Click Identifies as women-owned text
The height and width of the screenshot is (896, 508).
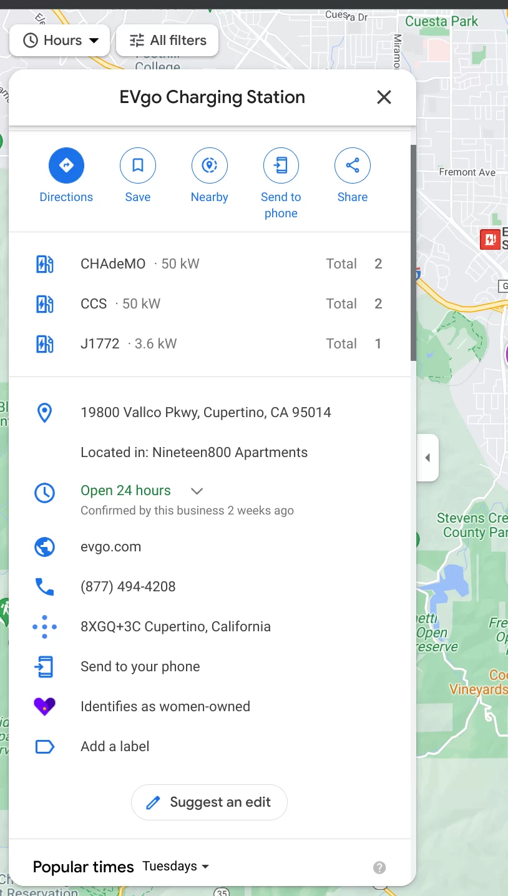[165, 707]
